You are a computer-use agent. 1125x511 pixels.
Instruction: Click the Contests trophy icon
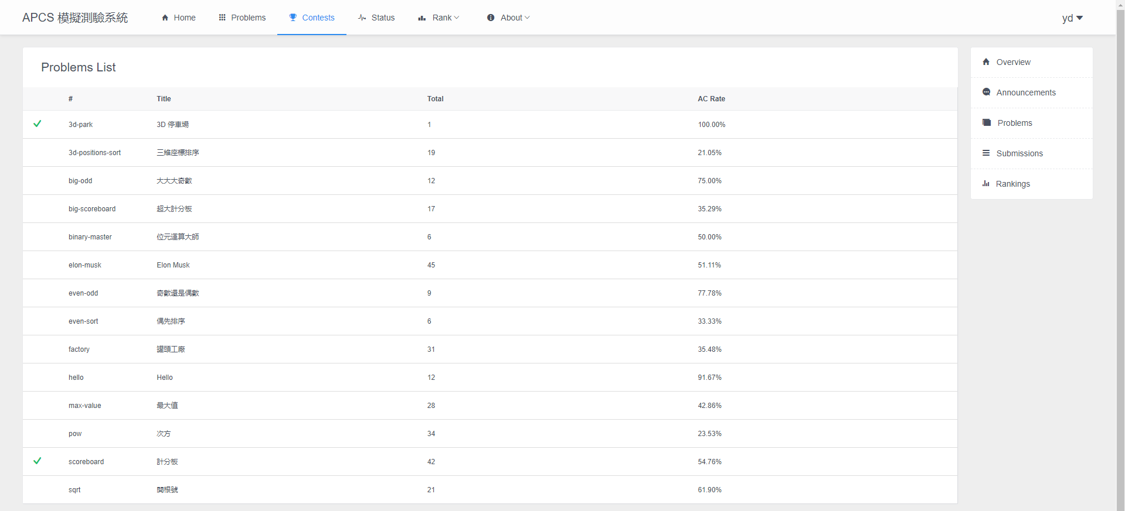(293, 18)
